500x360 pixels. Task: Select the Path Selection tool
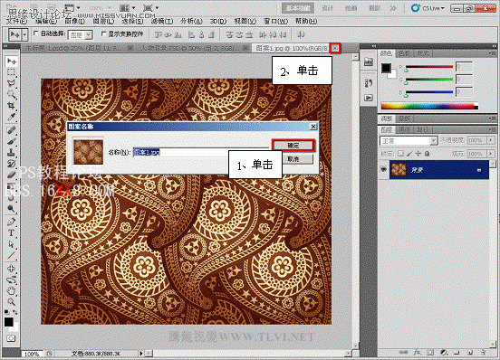point(12,244)
